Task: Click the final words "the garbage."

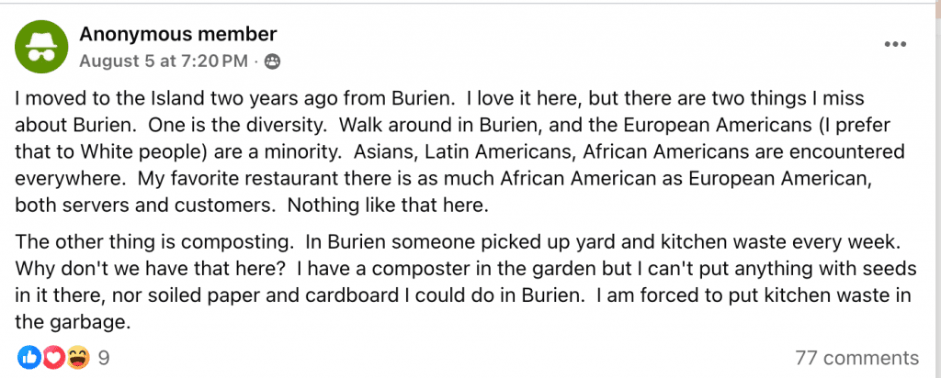Action: tap(69, 322)
